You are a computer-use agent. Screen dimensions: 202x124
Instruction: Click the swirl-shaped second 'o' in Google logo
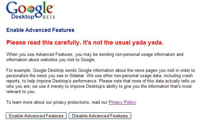pyautogui.click(x=31, y=9)
